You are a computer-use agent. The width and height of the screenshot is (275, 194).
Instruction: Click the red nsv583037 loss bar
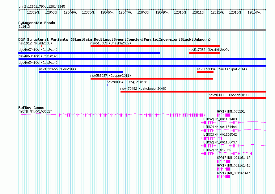pos(152,79)
